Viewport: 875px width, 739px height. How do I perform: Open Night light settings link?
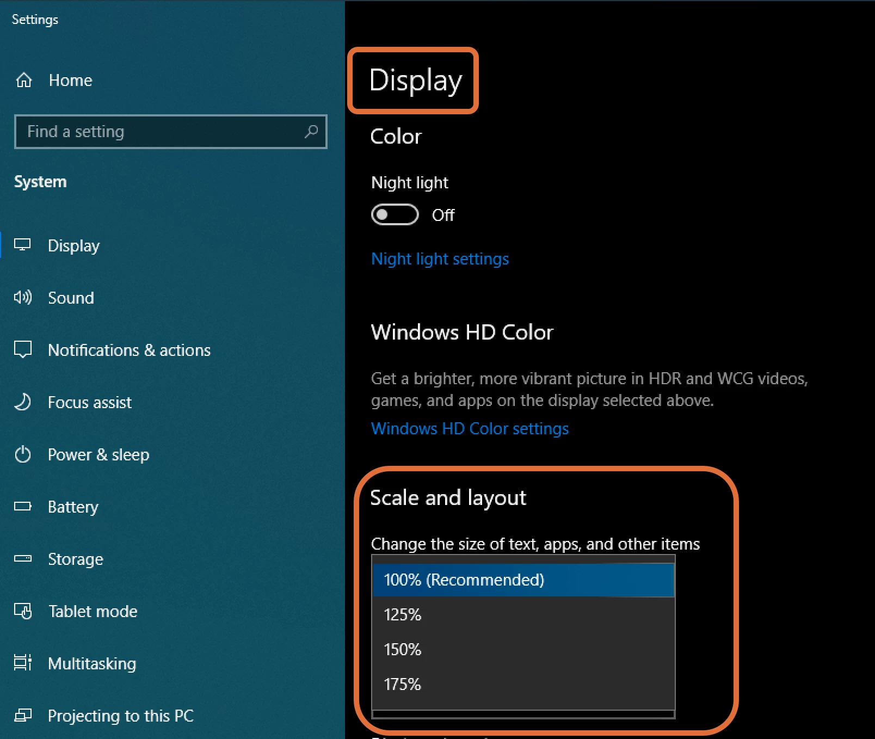click(x=440, y=258)
